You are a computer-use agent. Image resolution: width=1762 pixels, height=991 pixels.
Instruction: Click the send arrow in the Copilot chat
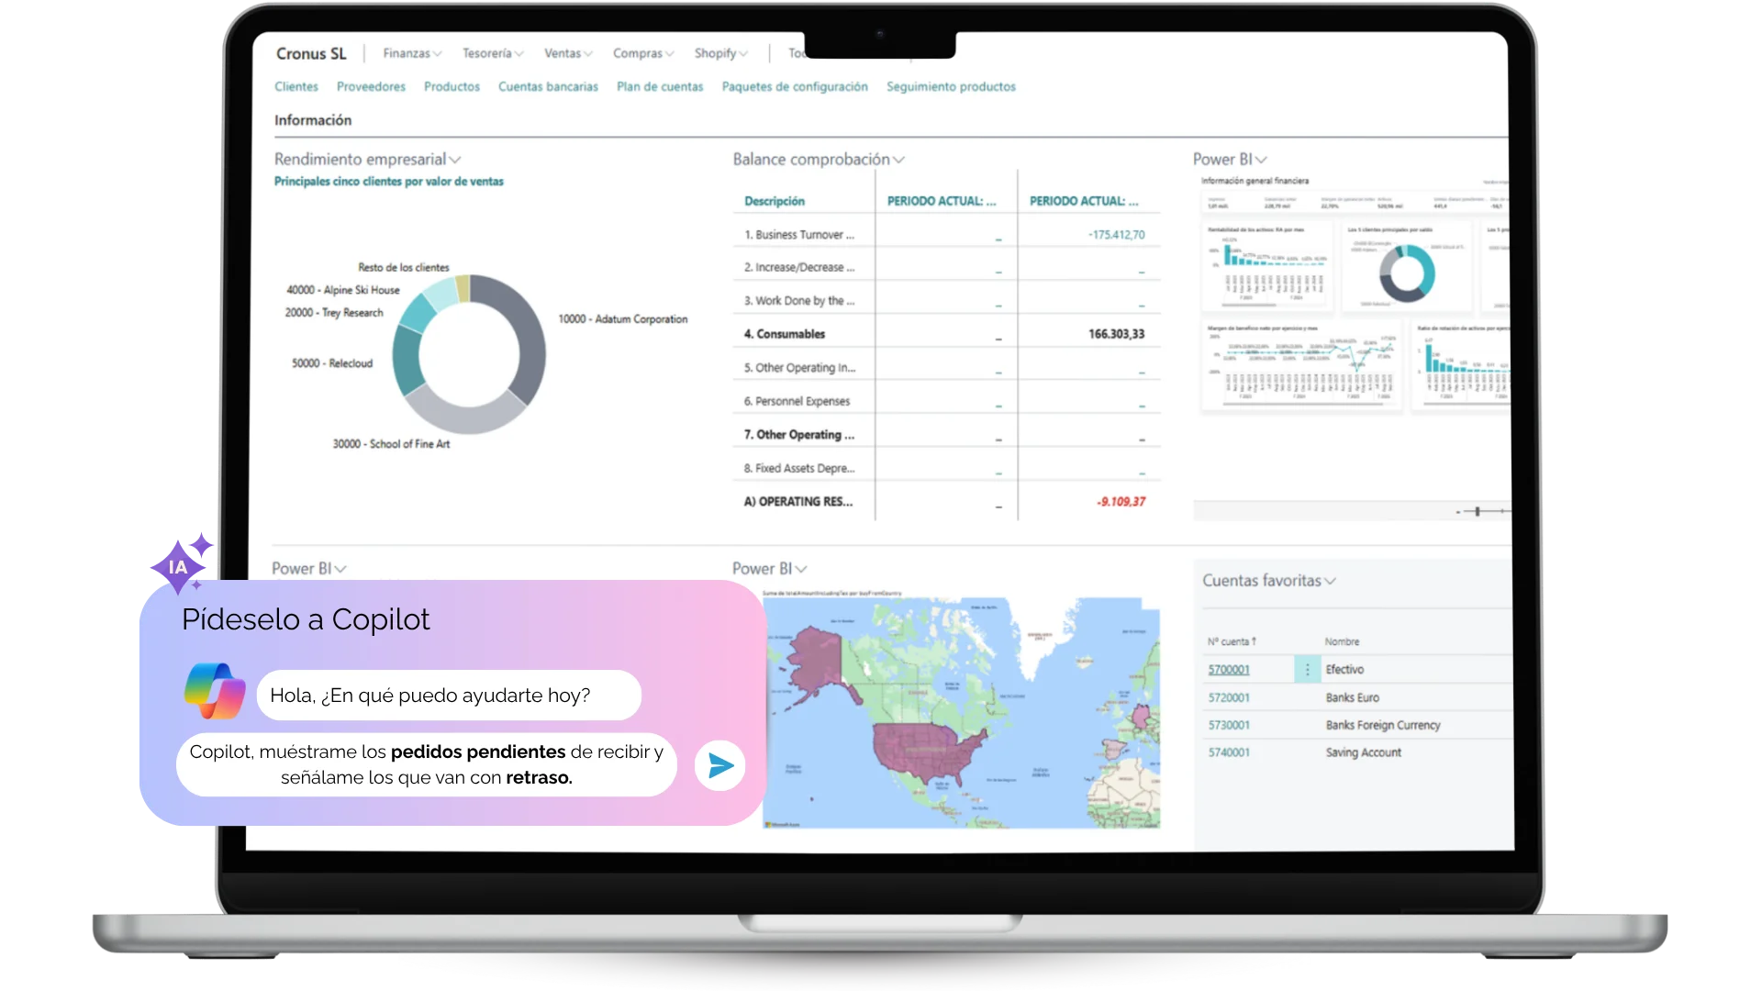[x=719, y=764]
